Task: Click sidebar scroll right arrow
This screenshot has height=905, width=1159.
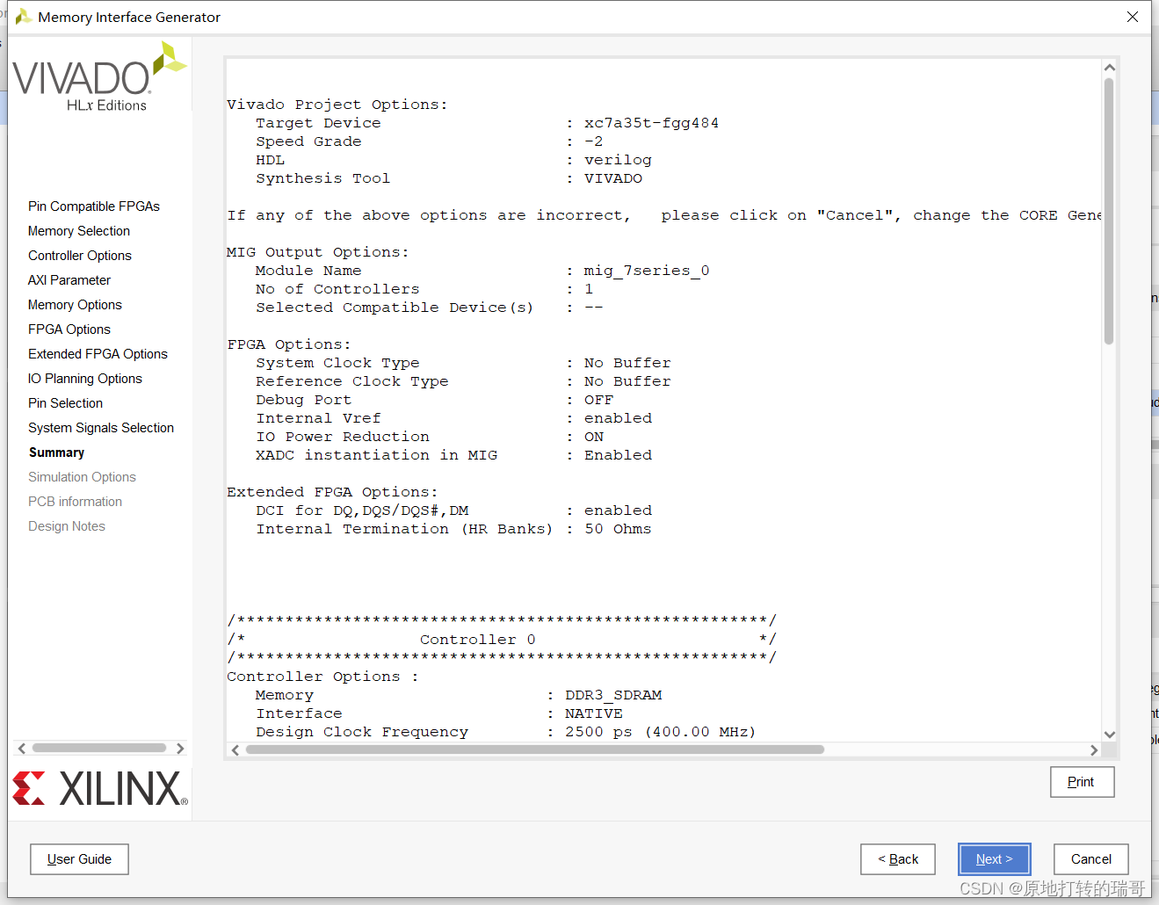Action: 180,749
